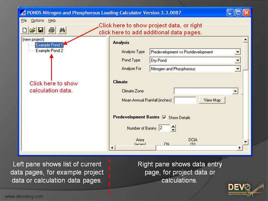The width and height of the screenshot is (268, 201).
Task: Select Example Pond 2 in tree
Action: tap(49, 51)
